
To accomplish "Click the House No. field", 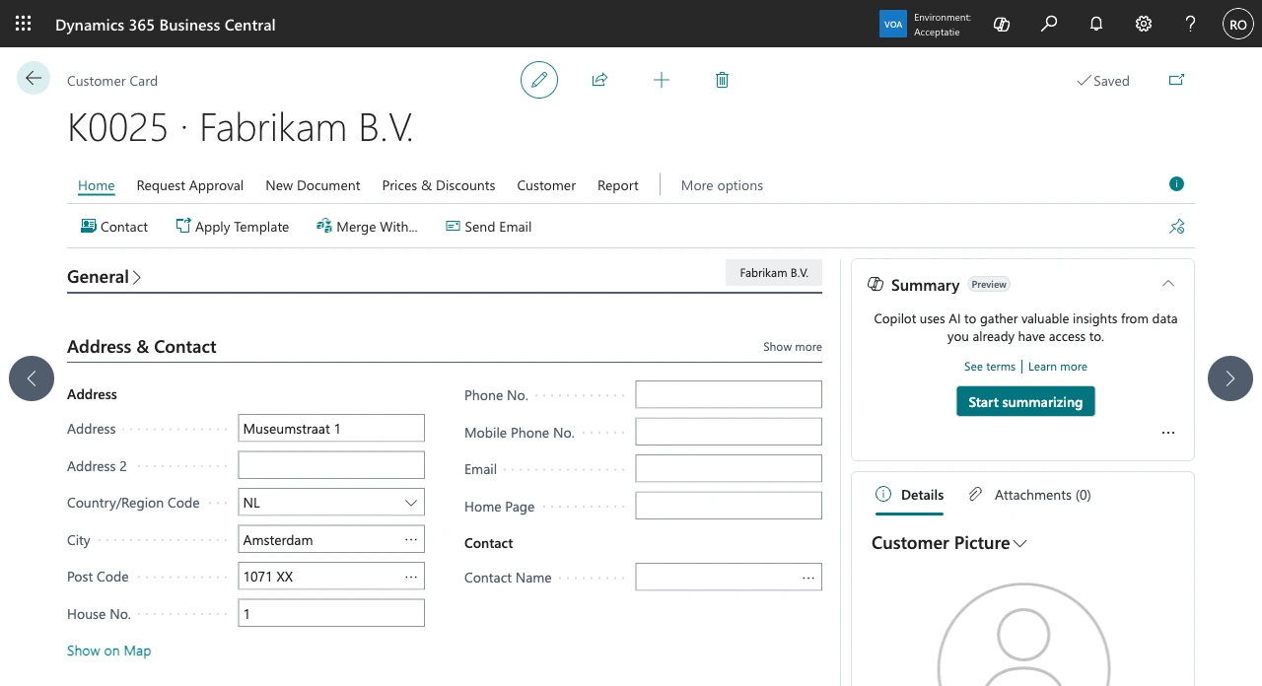I will pos(331,613).
